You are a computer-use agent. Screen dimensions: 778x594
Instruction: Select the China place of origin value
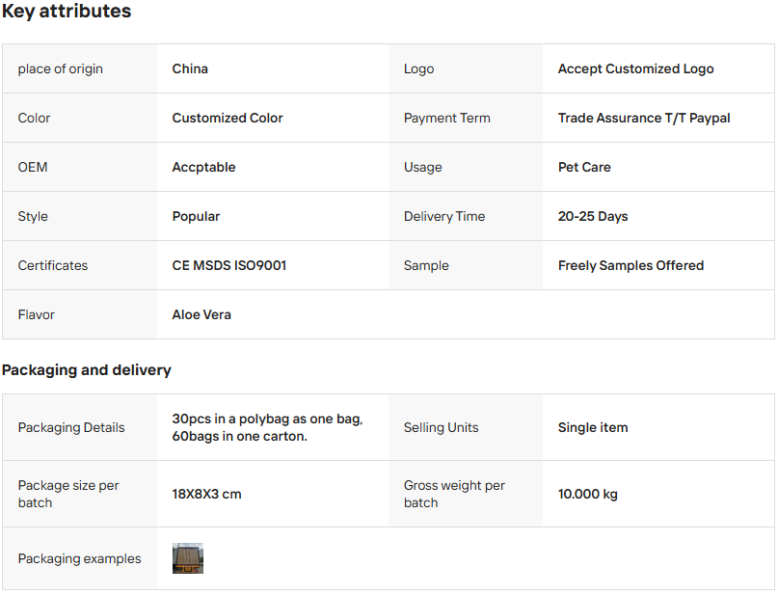[190, 68]
